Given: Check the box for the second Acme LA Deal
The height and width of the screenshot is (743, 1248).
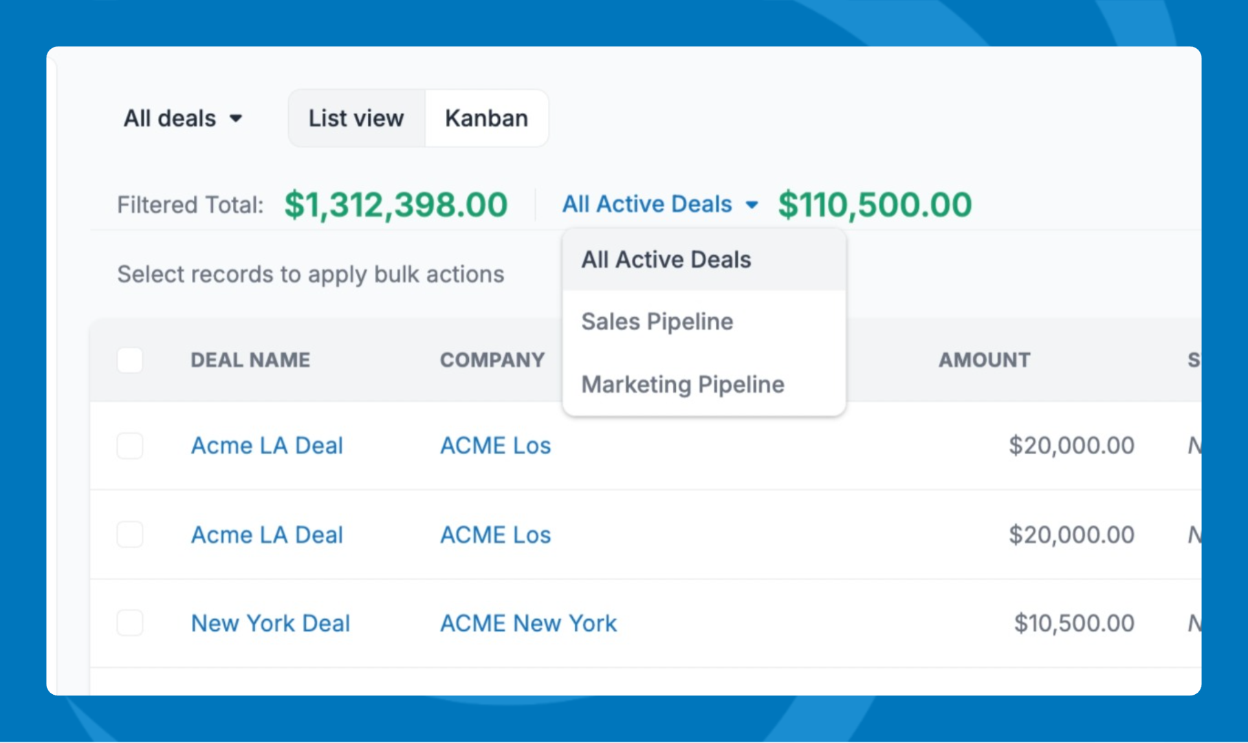Looking at the screenshot, I should (130, 535).
